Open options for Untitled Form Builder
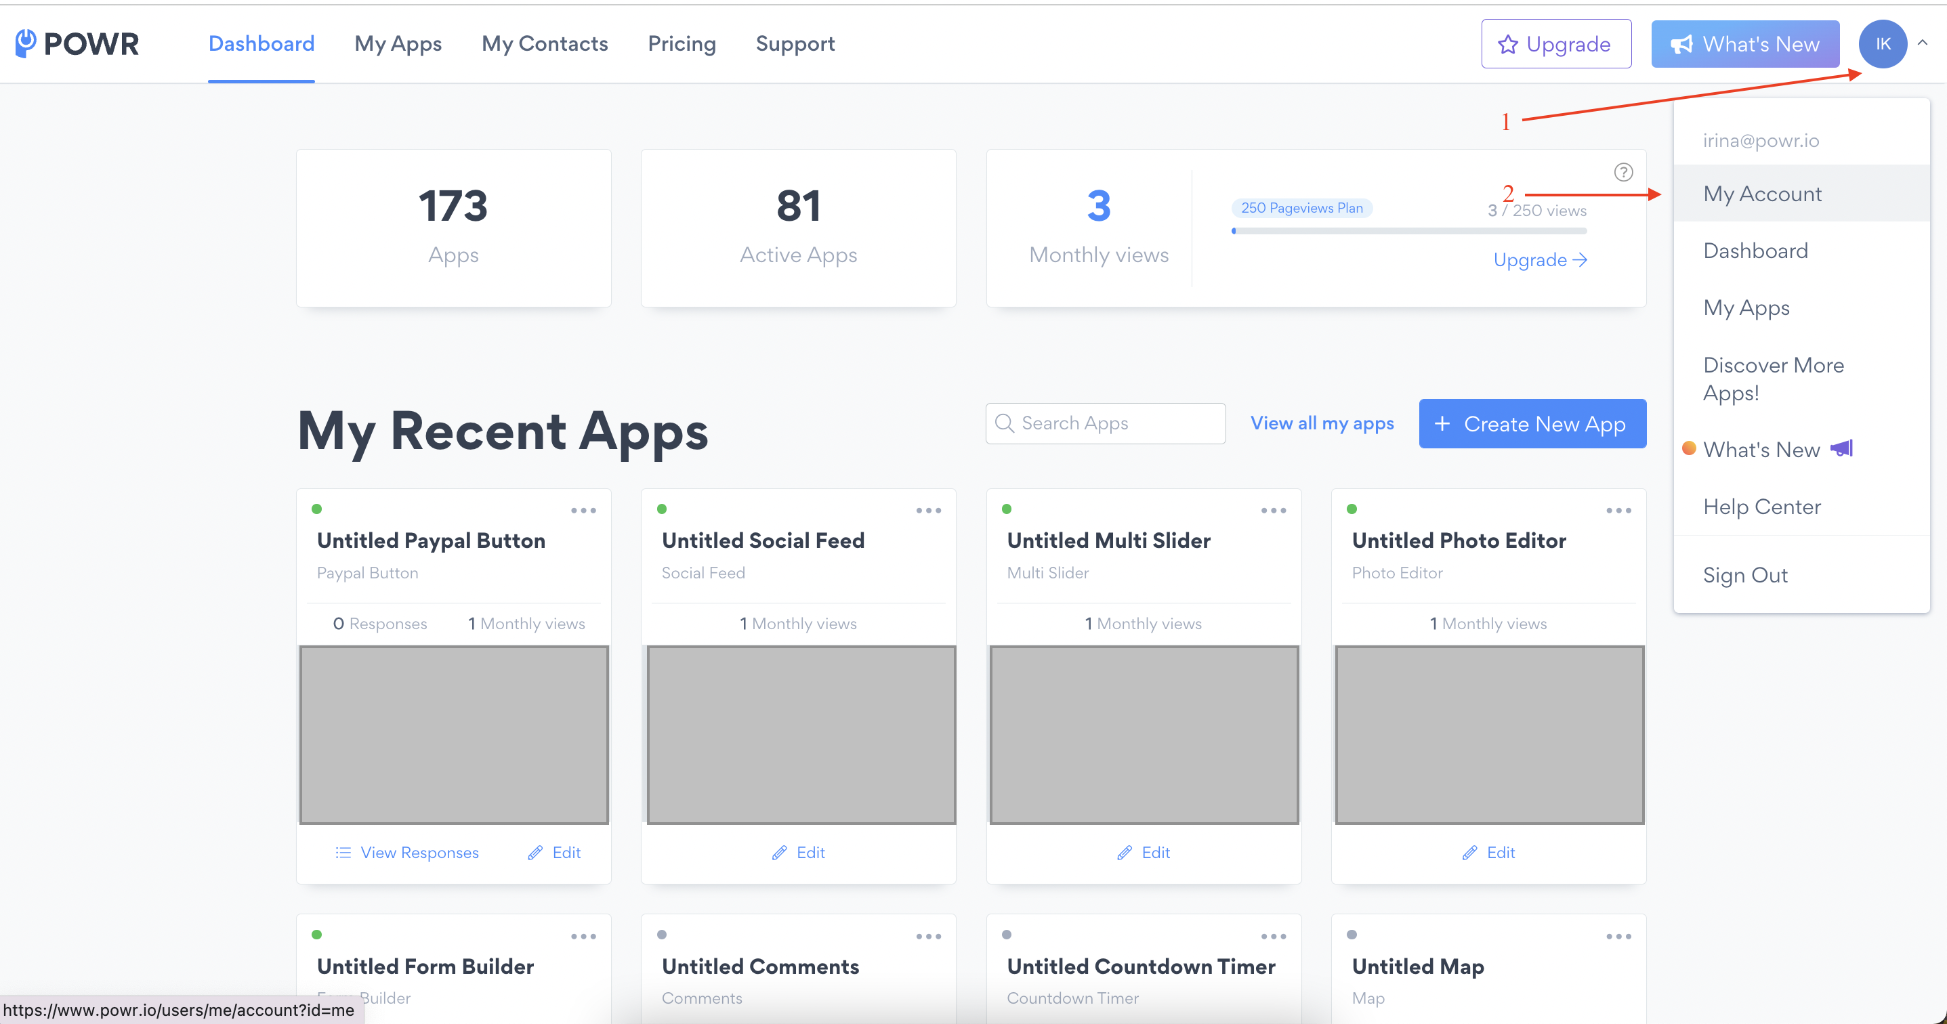The width and height of the screenshot is (1947, 1024). click(x=583, y=937)
